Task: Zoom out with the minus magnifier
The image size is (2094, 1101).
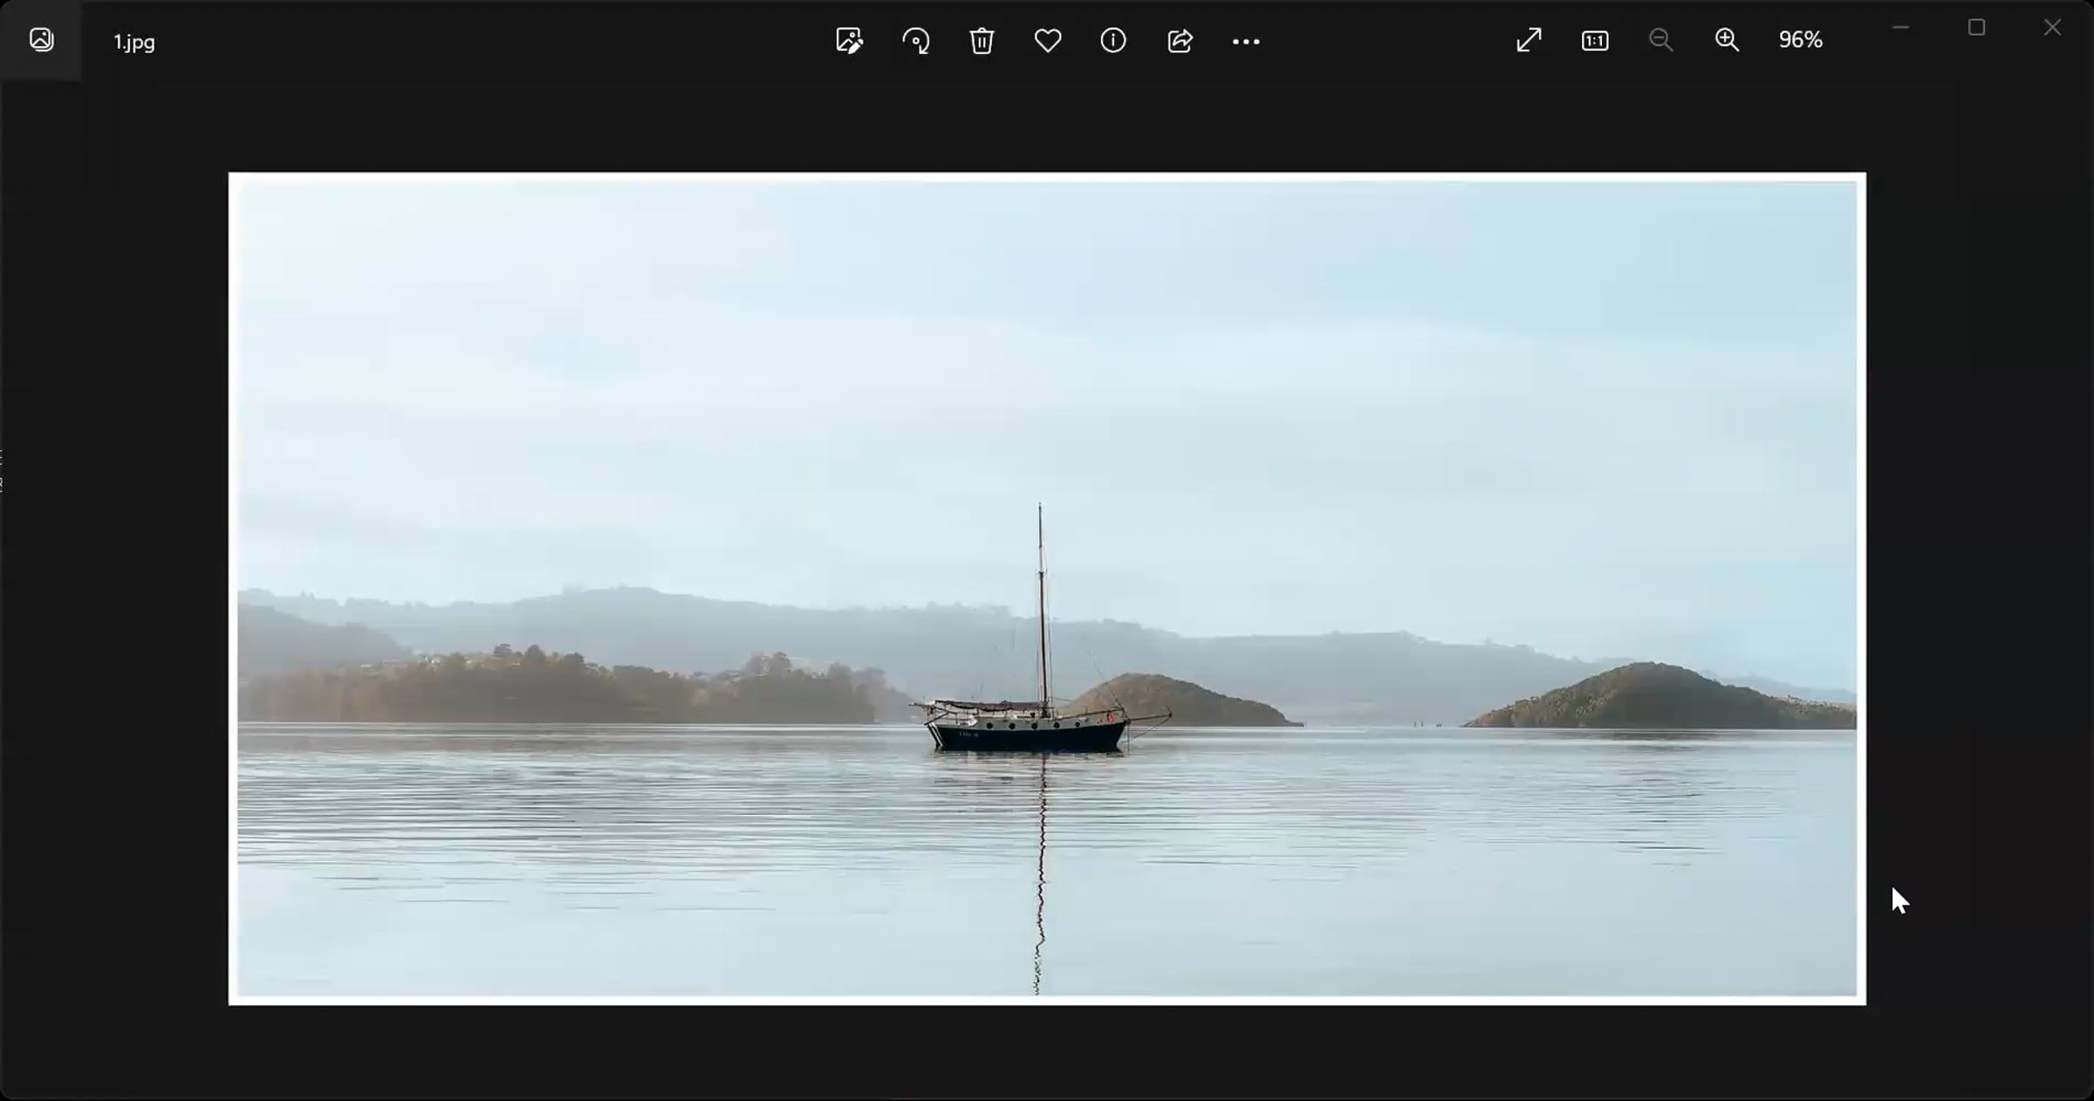Action: pos(1660,40)
